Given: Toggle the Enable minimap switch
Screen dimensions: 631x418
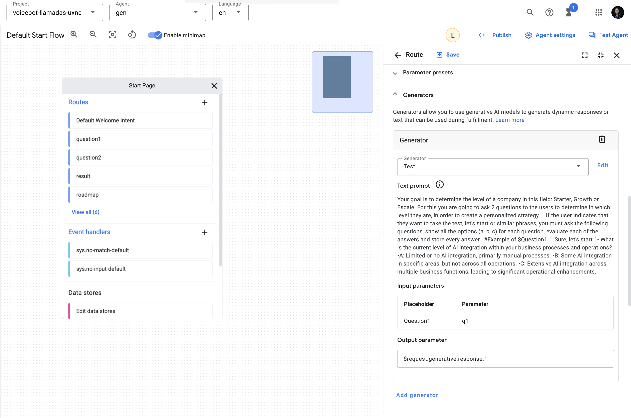Looking at the screenshot, I should pyautogui.click(x=155, y=35).
